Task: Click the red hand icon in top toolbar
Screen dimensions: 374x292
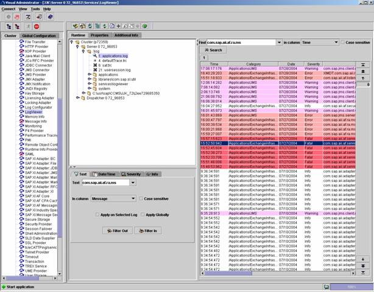Action: click(17, 17)
